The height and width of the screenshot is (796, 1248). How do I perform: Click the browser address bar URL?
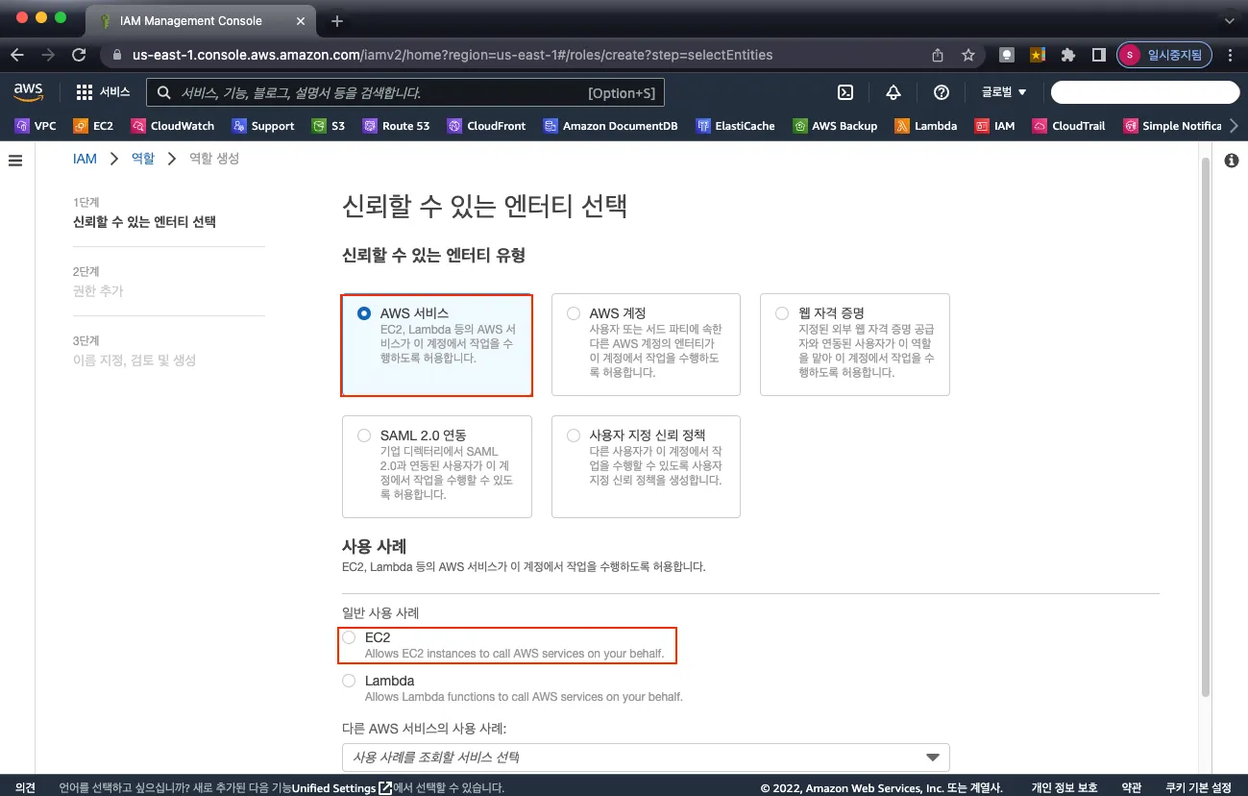pos(453,55)
